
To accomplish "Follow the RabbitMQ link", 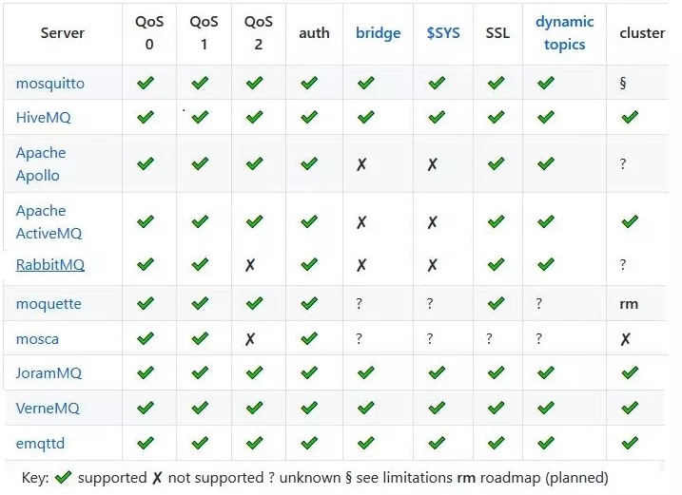I will tap(50, 265).
